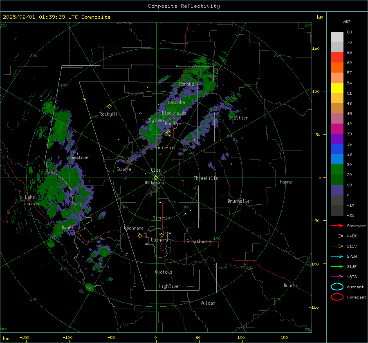Click the dBZ heading above the color scale

point(347,22)
